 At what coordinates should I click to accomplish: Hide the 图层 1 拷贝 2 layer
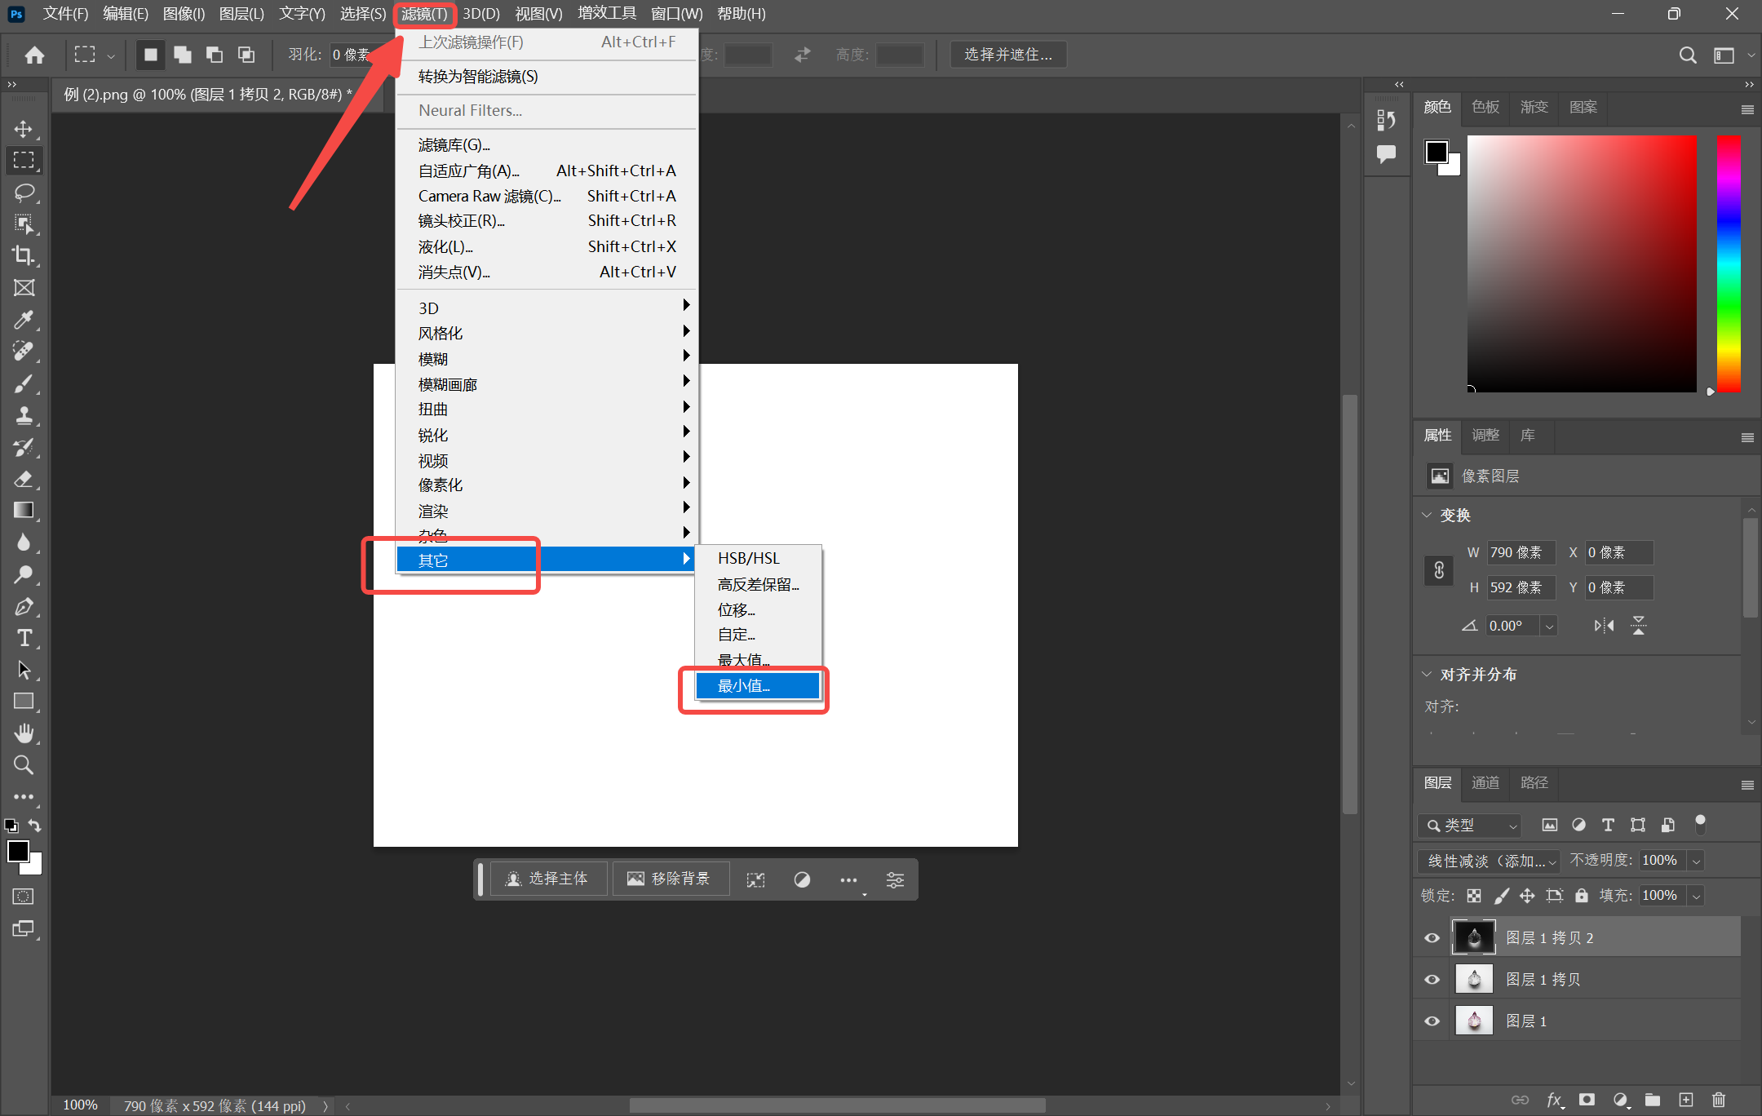point(1432,937)
